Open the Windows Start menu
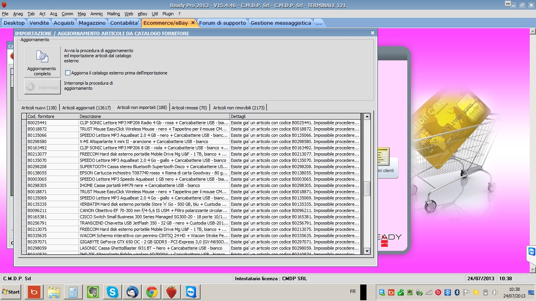Image resolution: width=536 pixels, height=301 pixels. click(11, 292)
